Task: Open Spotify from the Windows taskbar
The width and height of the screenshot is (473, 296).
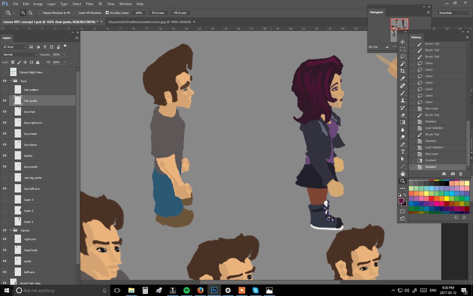Action: point(187,290)
